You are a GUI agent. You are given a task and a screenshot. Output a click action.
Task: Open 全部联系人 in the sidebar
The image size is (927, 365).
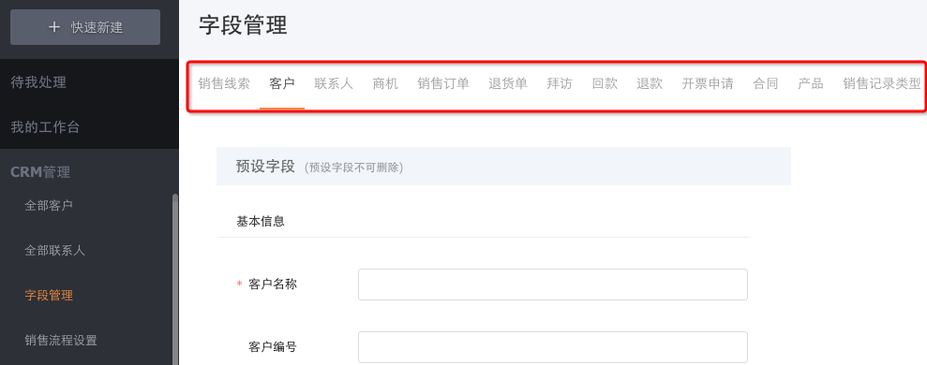tap(55, 251)
